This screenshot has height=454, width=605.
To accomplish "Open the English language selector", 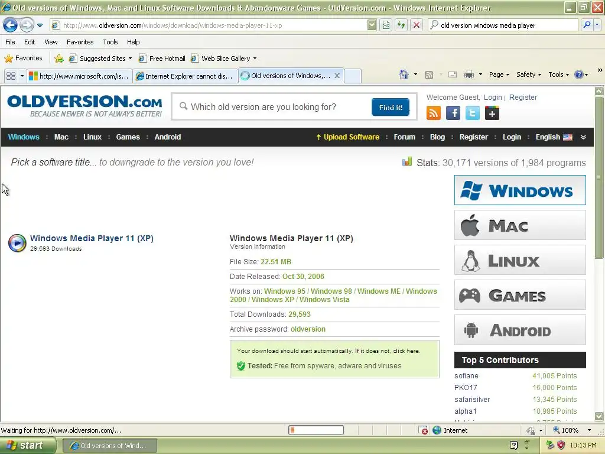I will tap(554, 137).
